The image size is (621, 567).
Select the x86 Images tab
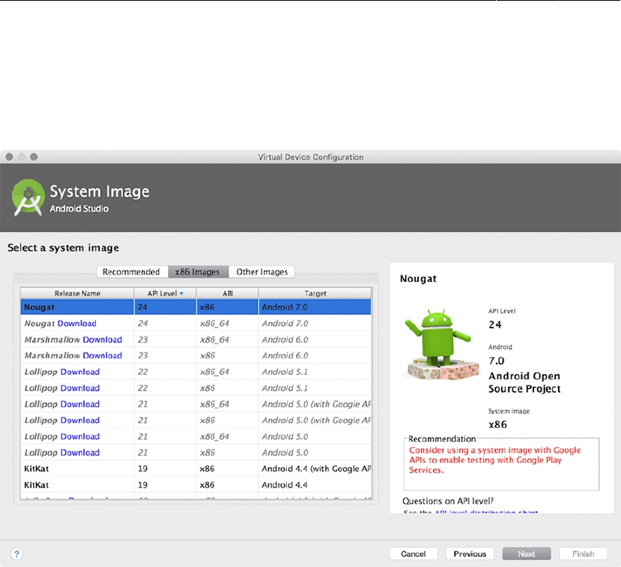click(198, 272)
